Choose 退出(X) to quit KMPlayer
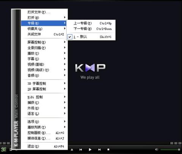Screen dimensions: 182x154 tap(44, 146)
